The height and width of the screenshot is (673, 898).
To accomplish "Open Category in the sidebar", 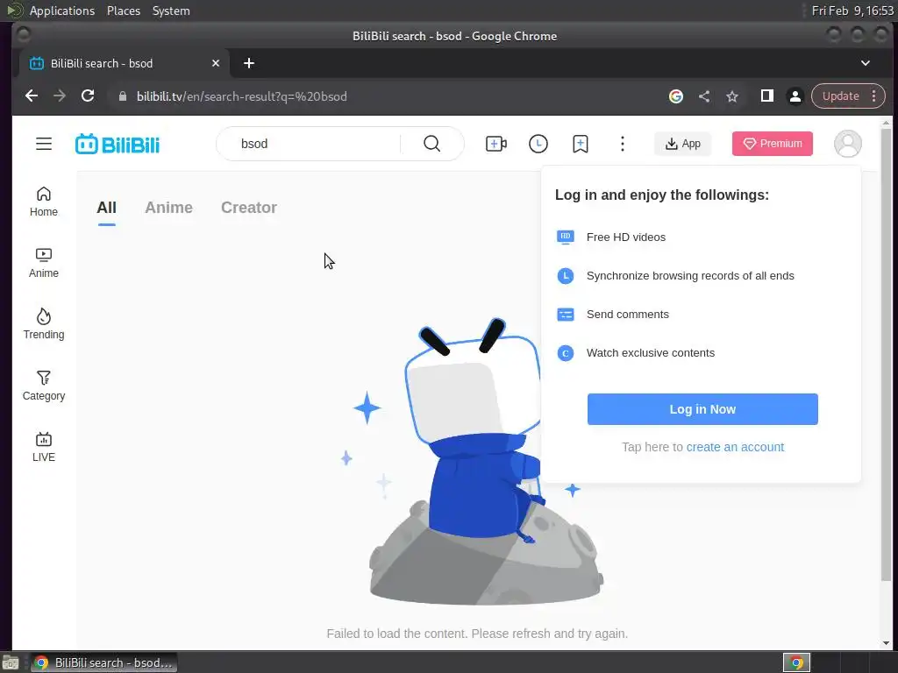I will [x=44, y=386].
